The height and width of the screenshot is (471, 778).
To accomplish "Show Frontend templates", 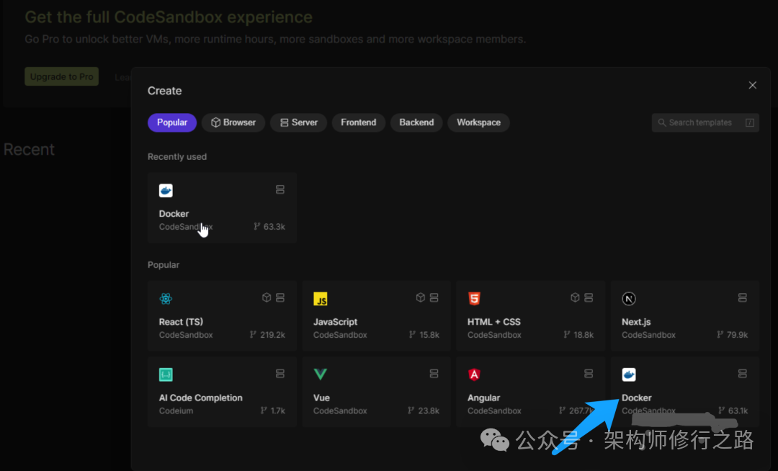I will click(359, 122).
